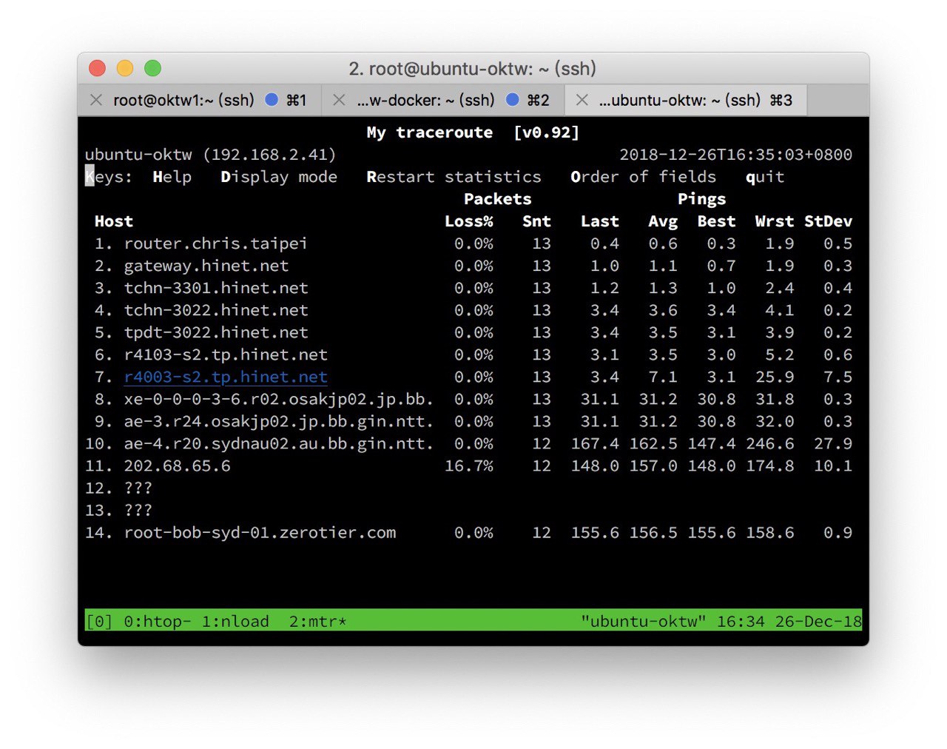Click host tchn-3022.hinet.net
Screen dimensions: 947x749
coord(215,311)
